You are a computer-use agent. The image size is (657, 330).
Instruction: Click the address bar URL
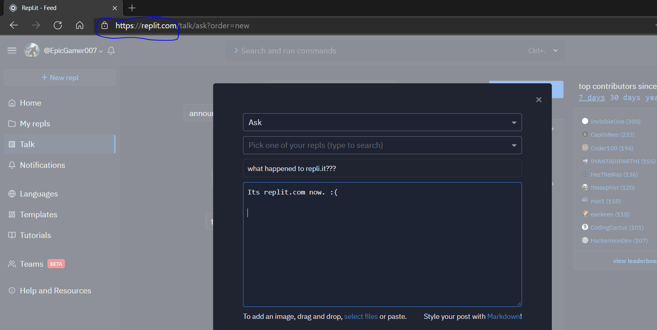[x=182, y=26]
